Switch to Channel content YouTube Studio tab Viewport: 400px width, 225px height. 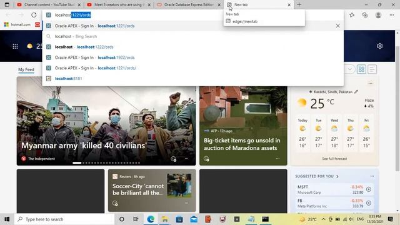pyautogui.click(x=49, y=4)
